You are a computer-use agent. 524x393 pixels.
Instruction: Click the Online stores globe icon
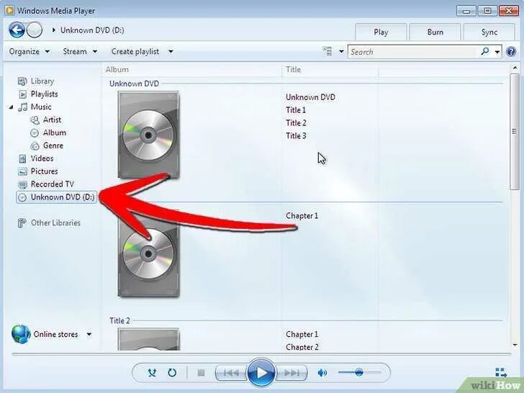21,334
